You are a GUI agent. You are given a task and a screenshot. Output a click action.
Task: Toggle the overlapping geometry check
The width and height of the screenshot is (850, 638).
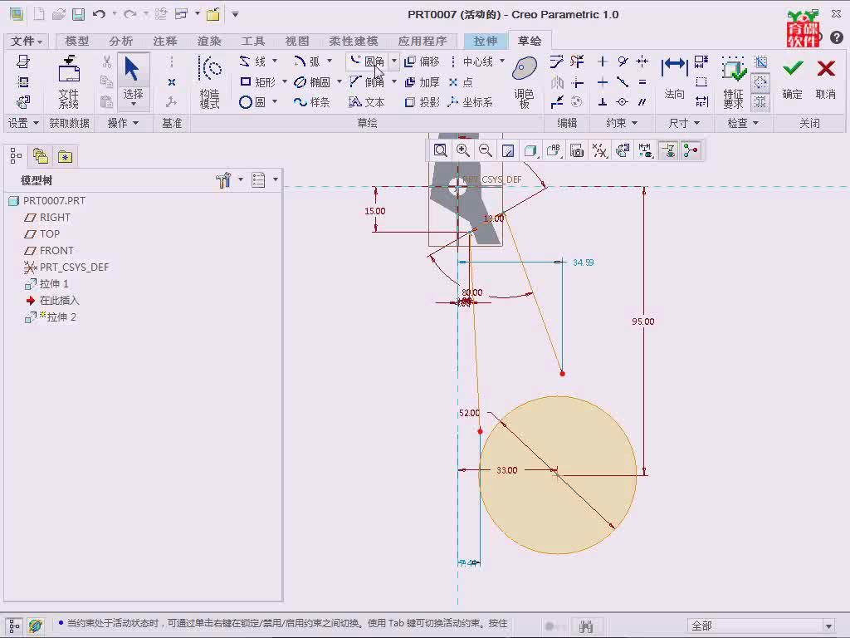tap(761, 61)
